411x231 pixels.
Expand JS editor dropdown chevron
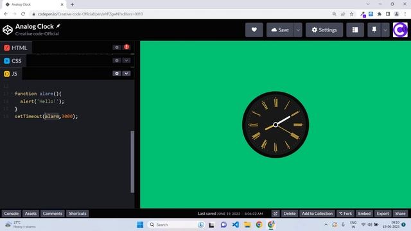pyautogui.click(x=127, y=73)
